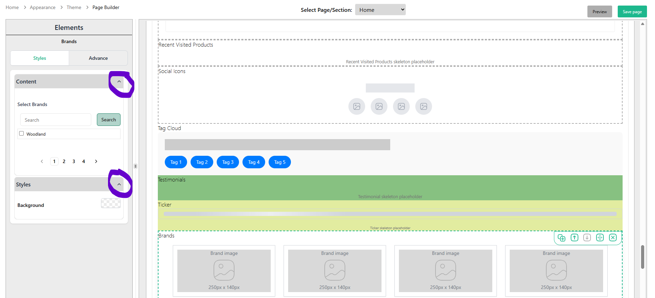The width and height of the screenshot is (655, 298).
Task: Collapse the Styles section
Action: (x=119, y=184)
